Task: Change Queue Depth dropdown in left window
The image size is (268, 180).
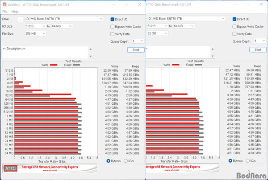Action: [x=138, y=41]
